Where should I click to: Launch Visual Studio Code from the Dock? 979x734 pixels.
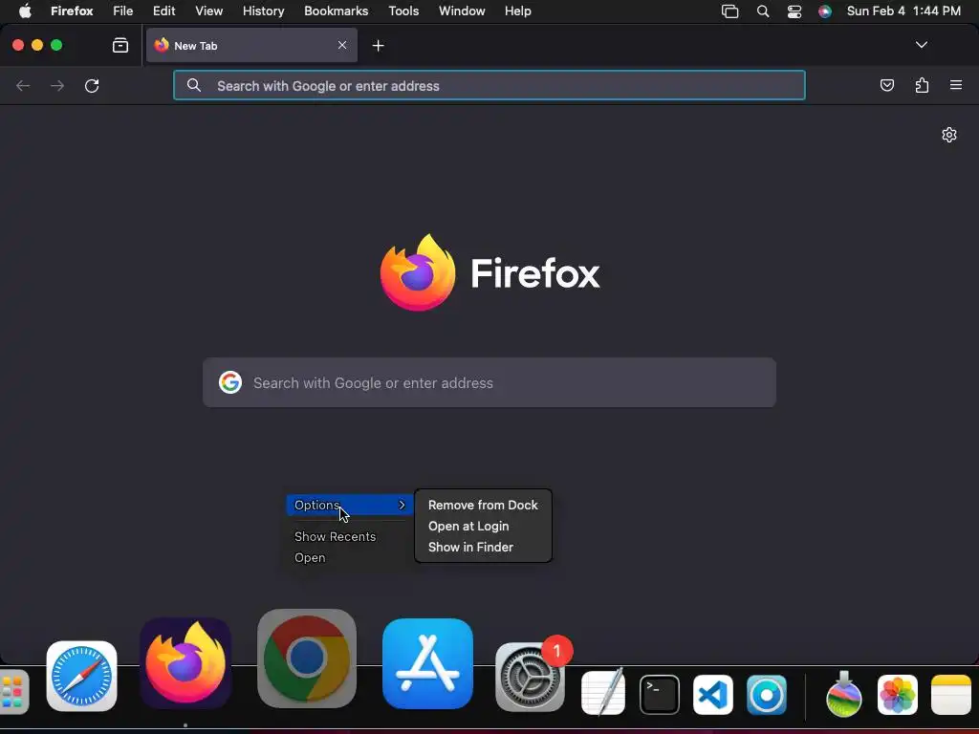pos(713,695)
